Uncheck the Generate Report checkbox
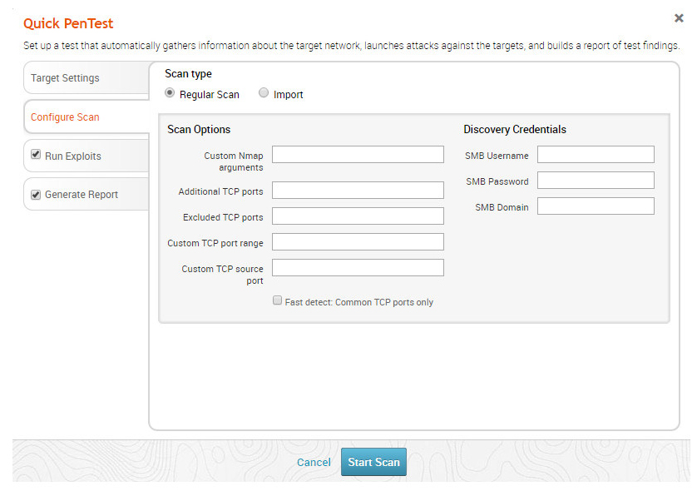697x496 pixels. pos(36,194)
